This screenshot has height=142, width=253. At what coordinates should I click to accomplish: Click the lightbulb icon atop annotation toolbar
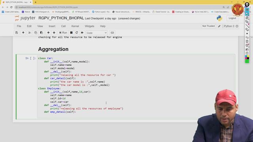pyautogui.click(x=247, y=4)
